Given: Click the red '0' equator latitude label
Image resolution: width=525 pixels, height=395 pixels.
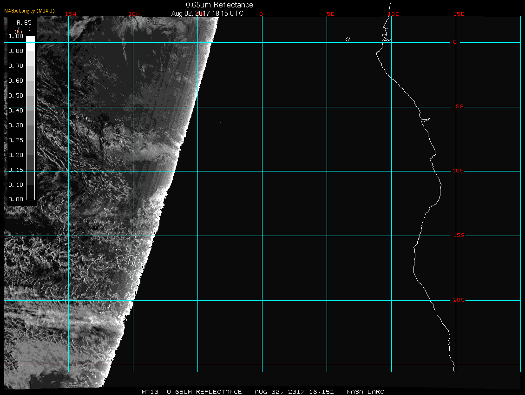Looking at the screenshot, I should click(x=455, y=42).
